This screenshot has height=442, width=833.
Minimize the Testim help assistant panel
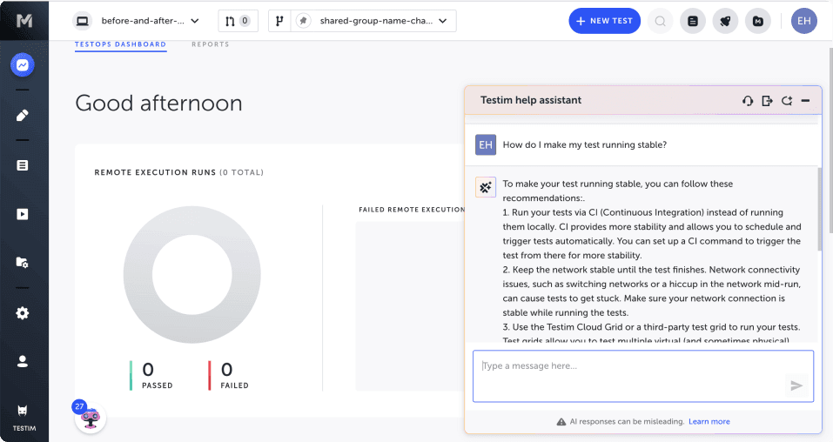805,100
